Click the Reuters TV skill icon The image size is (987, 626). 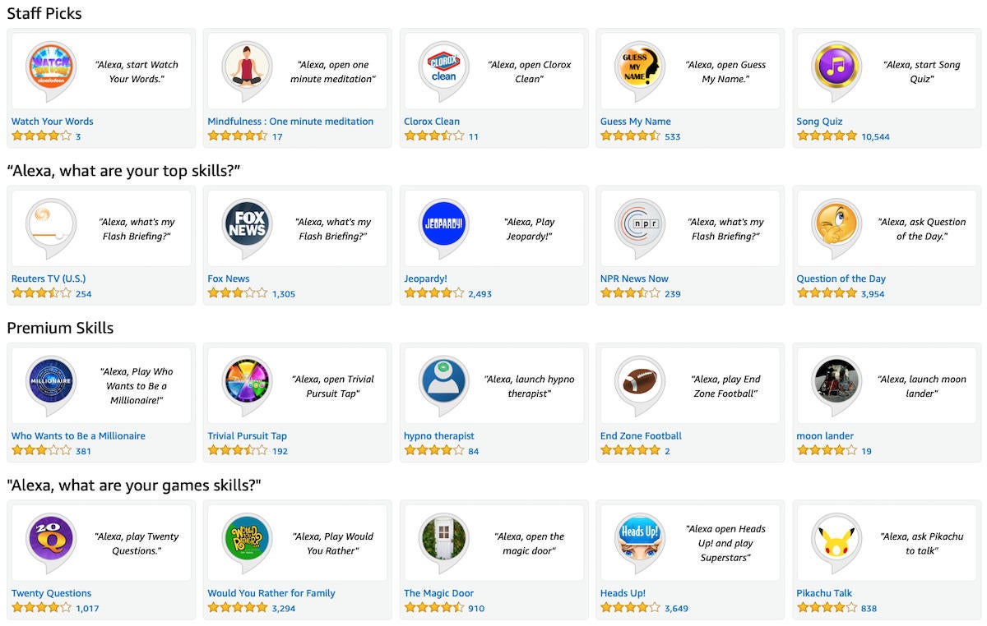(x=50, y=228)
